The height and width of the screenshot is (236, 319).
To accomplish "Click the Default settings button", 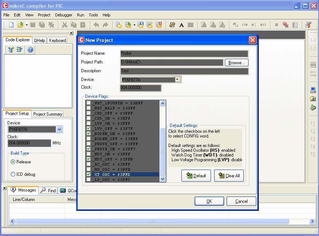I will (196, 175).
